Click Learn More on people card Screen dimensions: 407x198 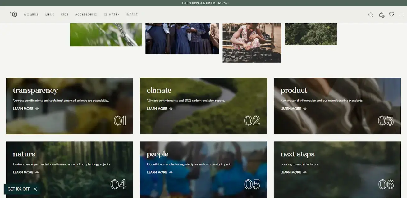click(x=157, y=172)
